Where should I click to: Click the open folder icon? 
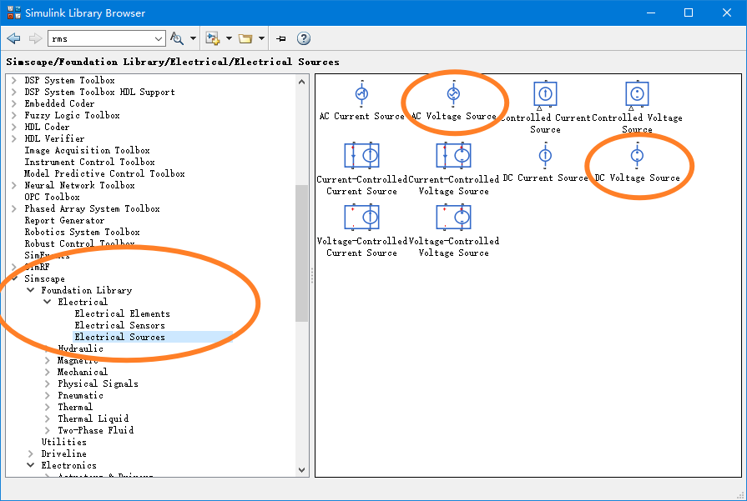click(245, 38)
